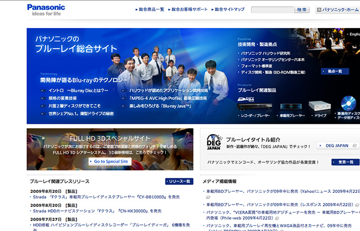Image resolution: width=360 pixels, height=231 pixels.
Task: Click the Go to Special Site button
Action: tap(110, 161)
